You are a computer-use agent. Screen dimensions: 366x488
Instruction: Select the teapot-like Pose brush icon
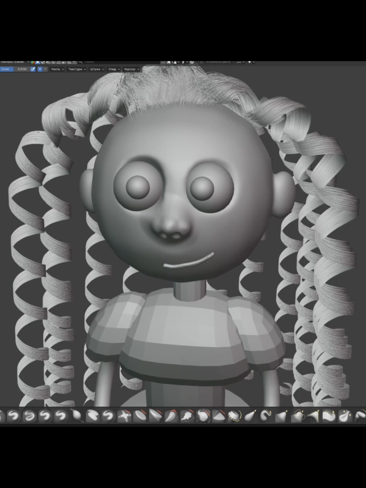pos(297,416)
